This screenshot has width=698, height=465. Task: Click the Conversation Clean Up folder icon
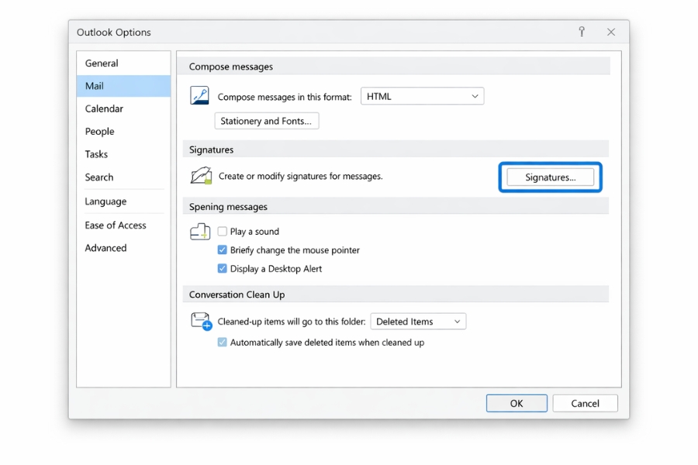[199, 322]
